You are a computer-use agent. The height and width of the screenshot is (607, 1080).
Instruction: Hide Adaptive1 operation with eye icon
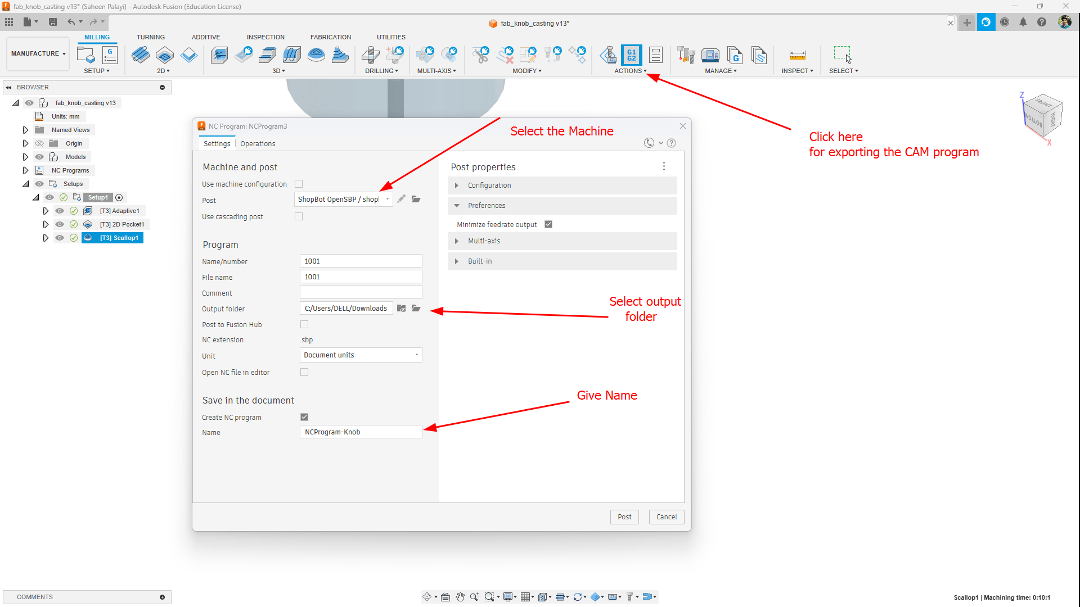click(60, 211)
